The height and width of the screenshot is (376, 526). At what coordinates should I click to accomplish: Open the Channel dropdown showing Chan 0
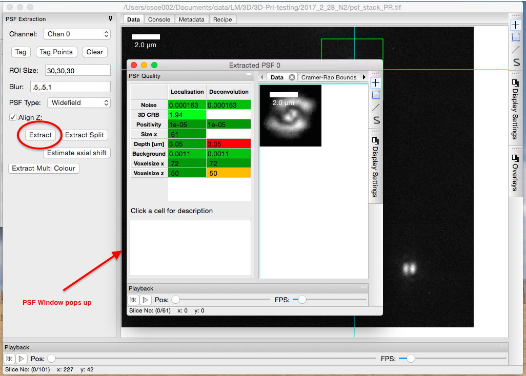(x=76, y=34)
